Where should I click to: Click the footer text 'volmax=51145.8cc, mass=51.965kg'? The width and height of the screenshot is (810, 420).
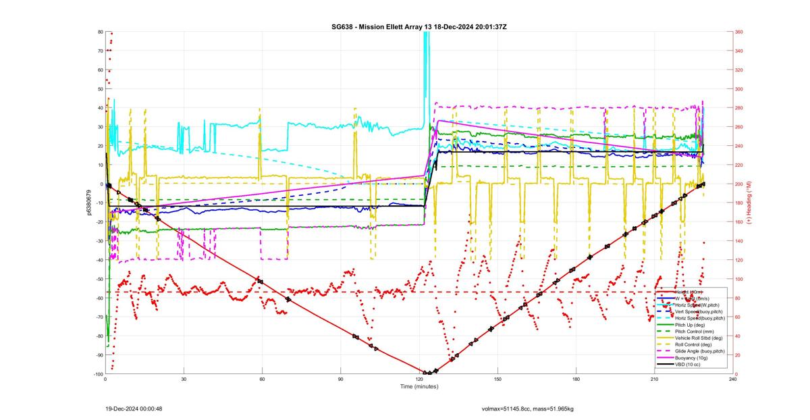(x=527, y=409)
